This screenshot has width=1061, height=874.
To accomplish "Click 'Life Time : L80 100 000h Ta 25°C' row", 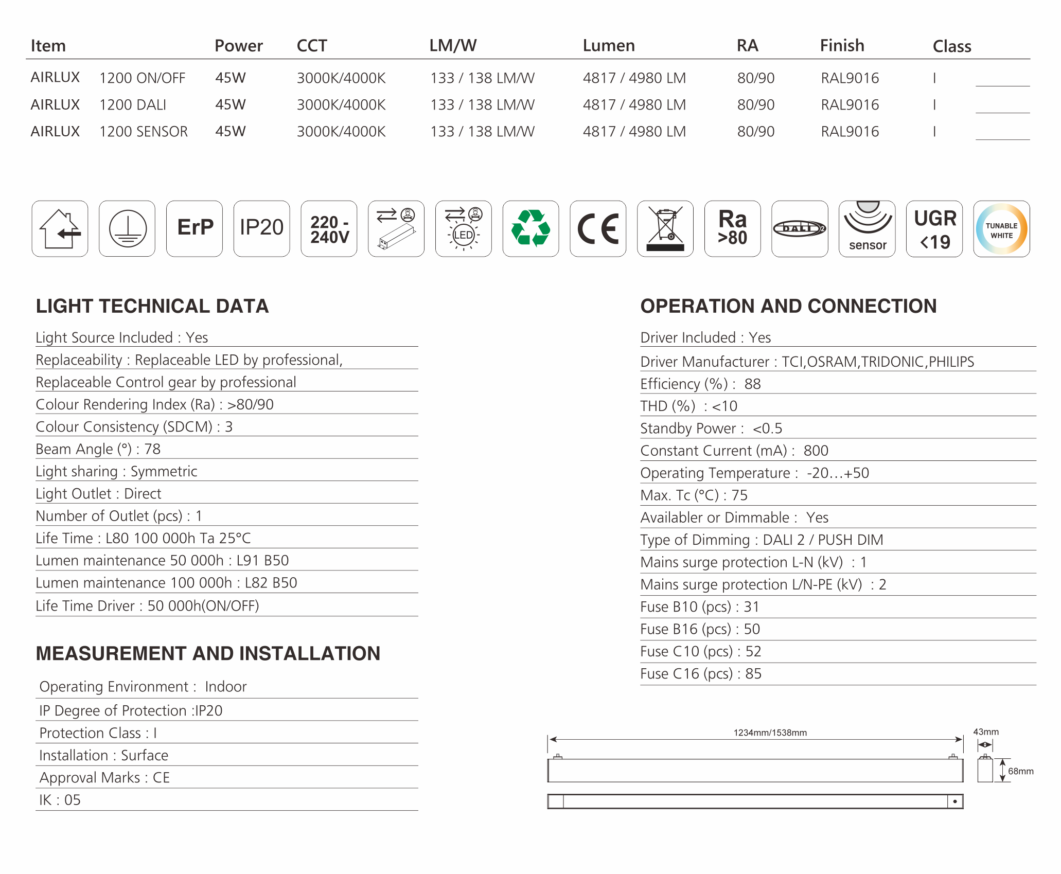I will coord(226,538).
